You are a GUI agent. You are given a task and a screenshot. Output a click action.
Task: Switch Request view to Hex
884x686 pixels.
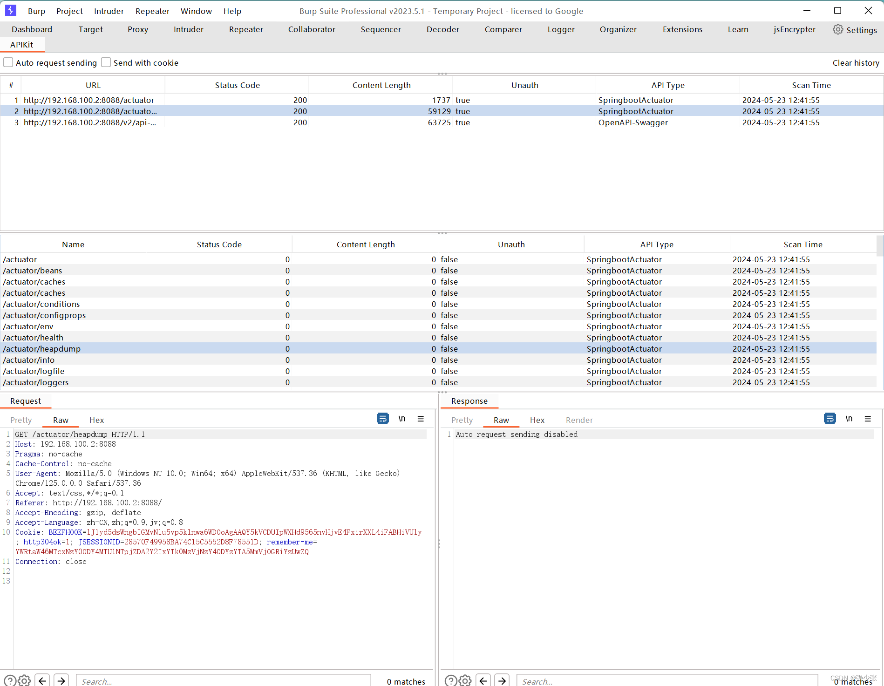click(x=96, y=420)
